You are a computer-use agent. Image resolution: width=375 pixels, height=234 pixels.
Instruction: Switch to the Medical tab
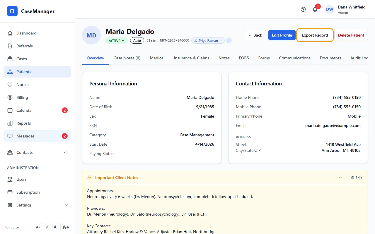tap(157, 58)
